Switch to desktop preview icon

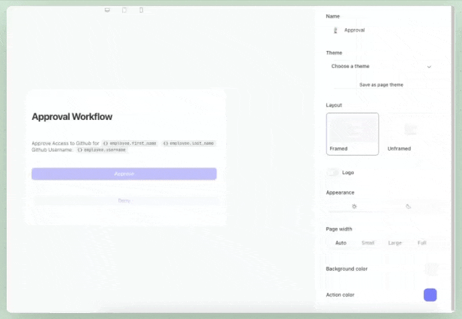[107, 10]
